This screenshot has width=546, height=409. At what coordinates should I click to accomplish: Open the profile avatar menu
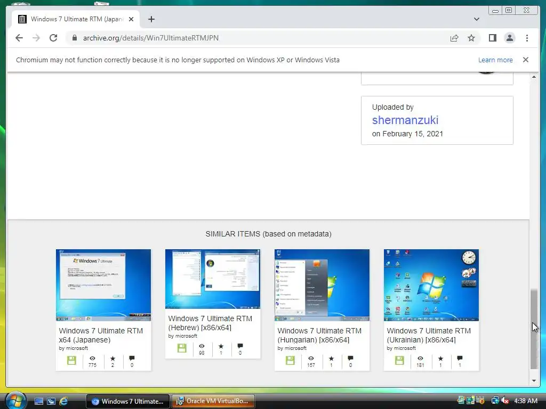pos(509,38)
